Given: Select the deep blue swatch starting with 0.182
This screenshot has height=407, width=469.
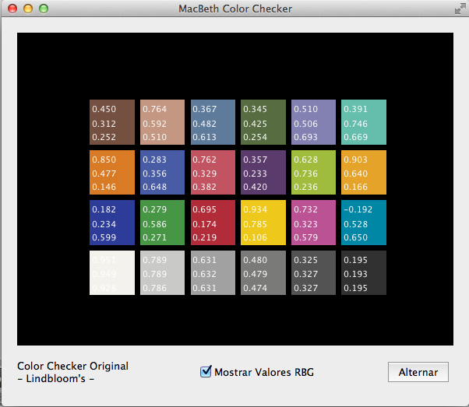Looking at the screenshot, I should [112, 223].
